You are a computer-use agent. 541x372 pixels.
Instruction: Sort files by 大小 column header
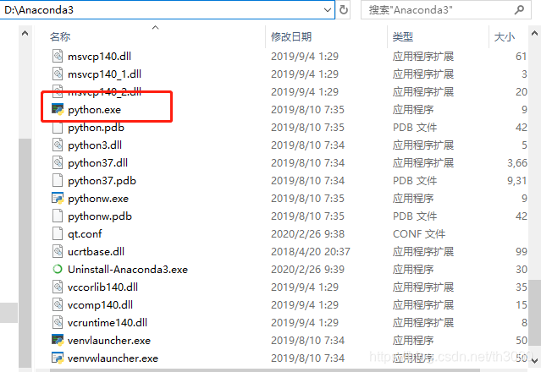click(505, 36)
